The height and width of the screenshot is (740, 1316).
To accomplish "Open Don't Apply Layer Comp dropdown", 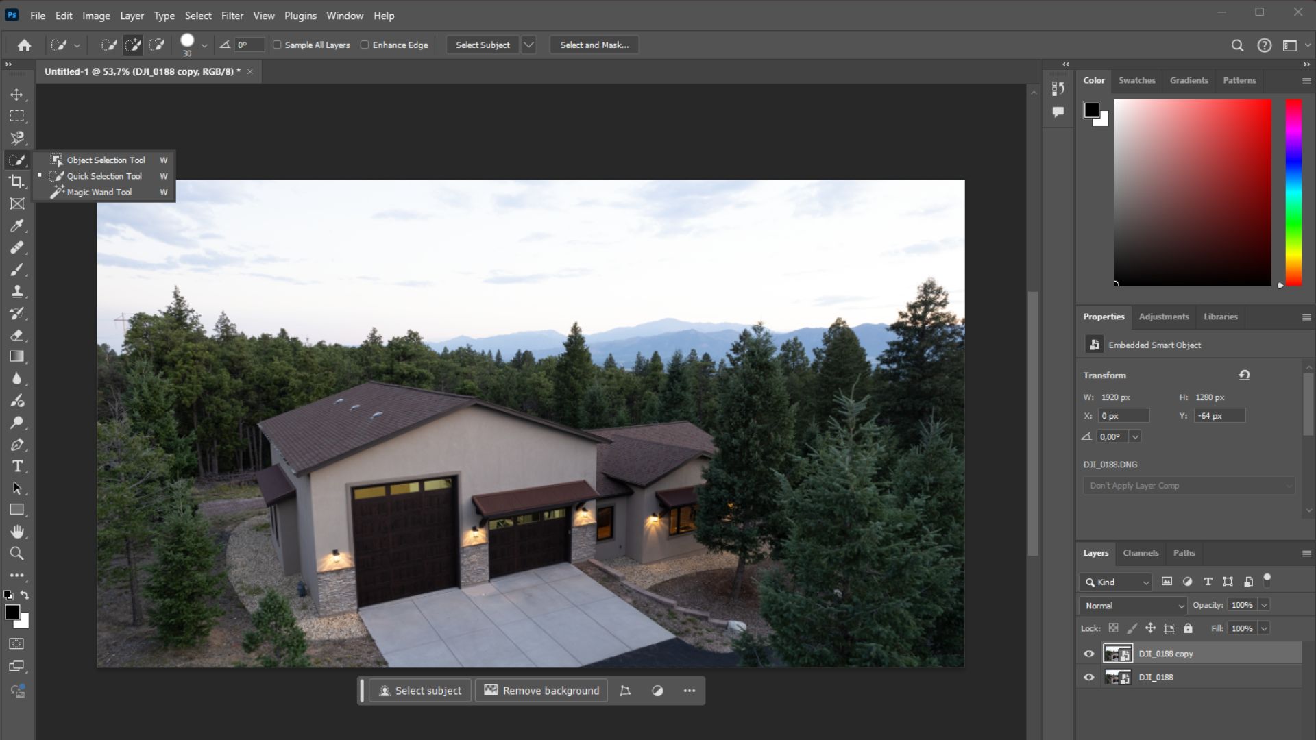I will pyautogui.click(x=1189, y=486).
